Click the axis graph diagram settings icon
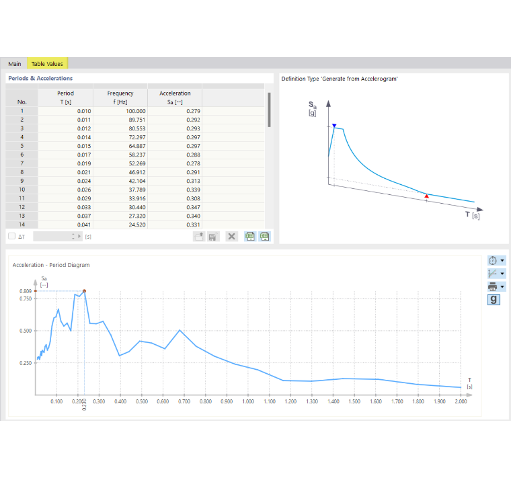 [x=493, y=274]
